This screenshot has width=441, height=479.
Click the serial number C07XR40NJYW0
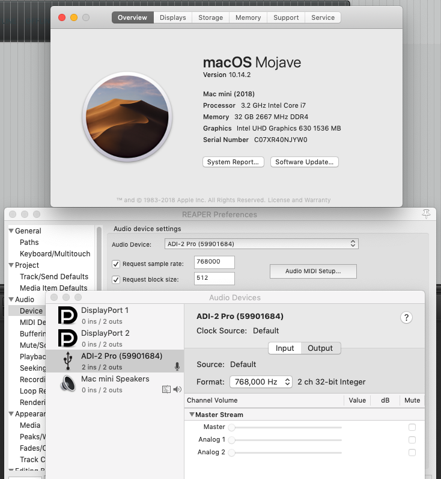281,140
